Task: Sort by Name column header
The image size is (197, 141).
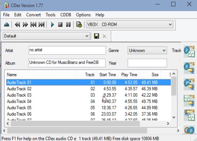Action: [40, 75]
